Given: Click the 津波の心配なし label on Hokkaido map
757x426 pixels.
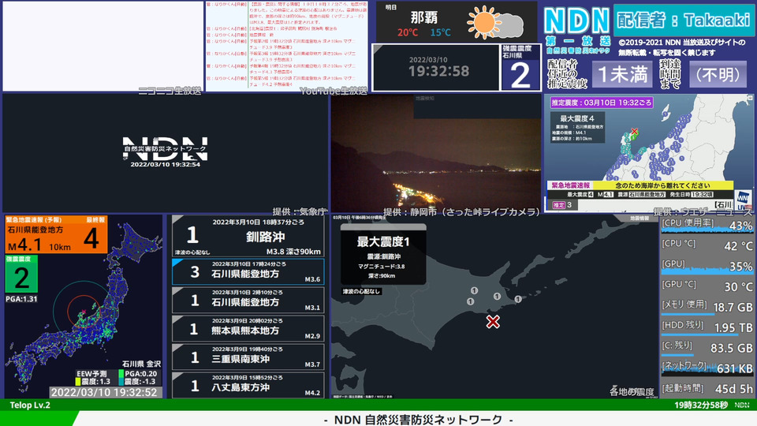Looking at the screenshot, I should [x=361, y=291].
